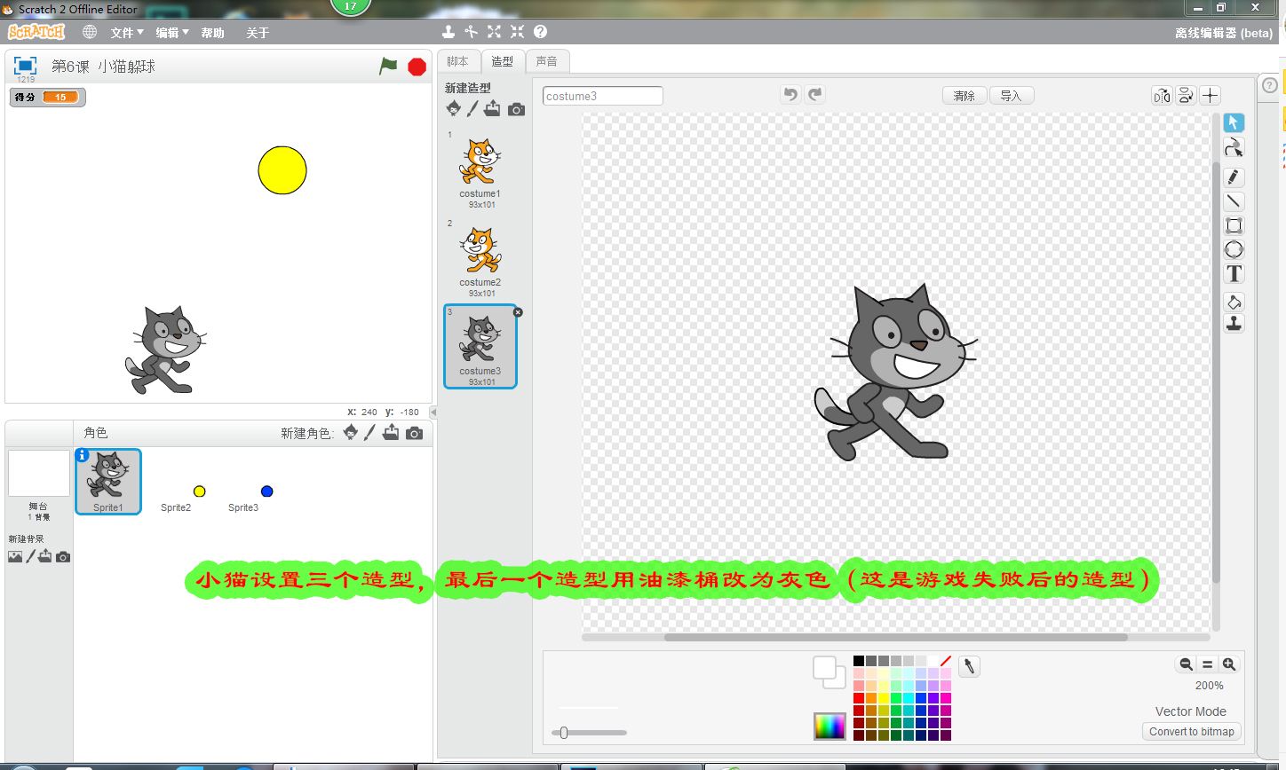
Task: Click the 清除 button
Action: point(964,96)
